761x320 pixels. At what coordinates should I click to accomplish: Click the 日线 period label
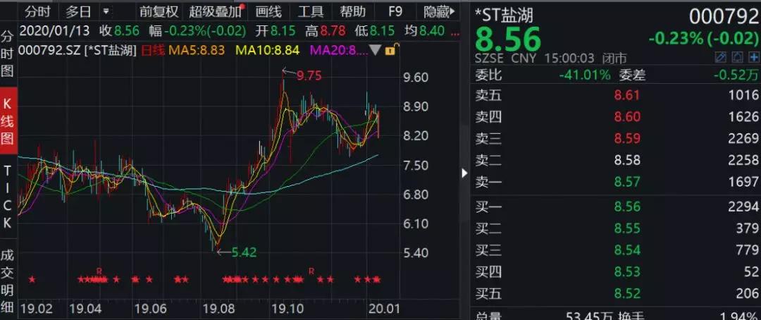pyautogui.click(x=152, y=49)
